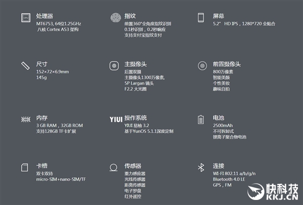Select the 内存 heading
This screenshot has height=205, width=303.
point(42,118)
